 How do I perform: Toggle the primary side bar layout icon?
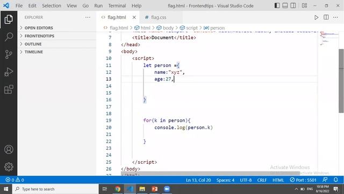coord(277,5)
